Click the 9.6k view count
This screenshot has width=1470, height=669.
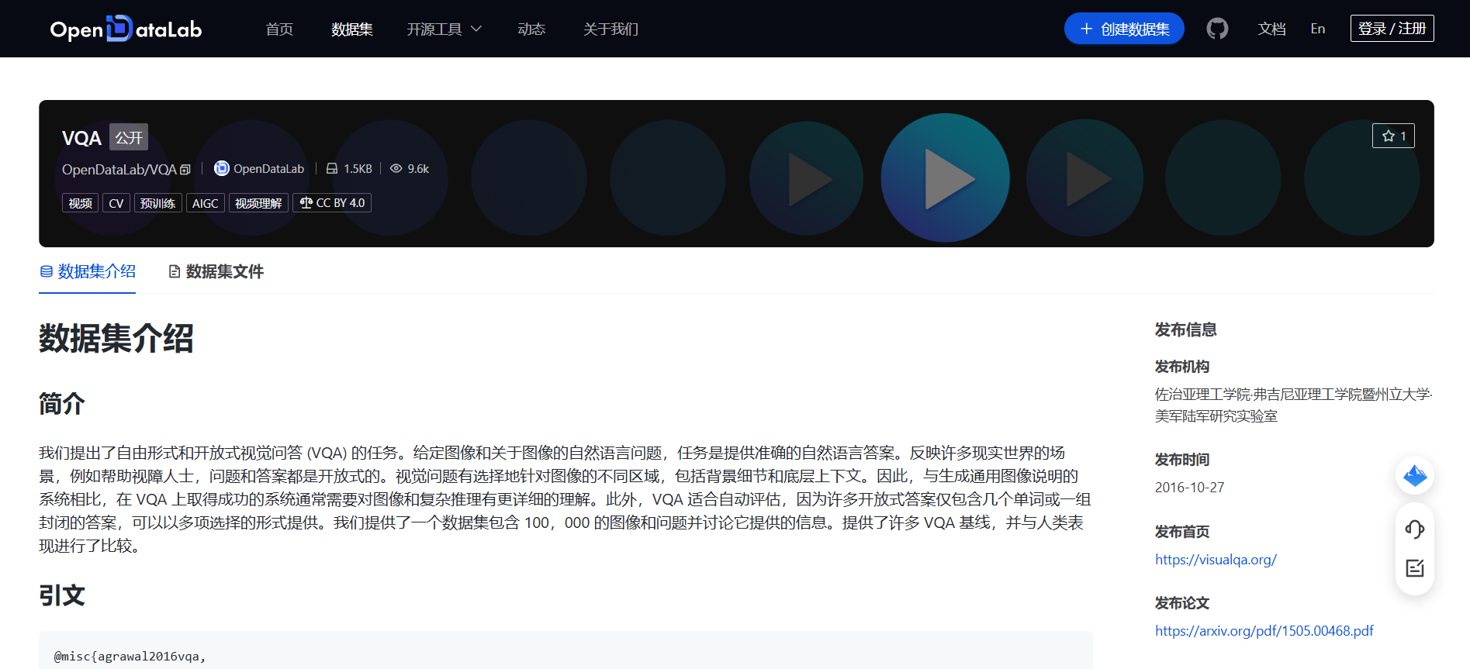click(418, 169)
